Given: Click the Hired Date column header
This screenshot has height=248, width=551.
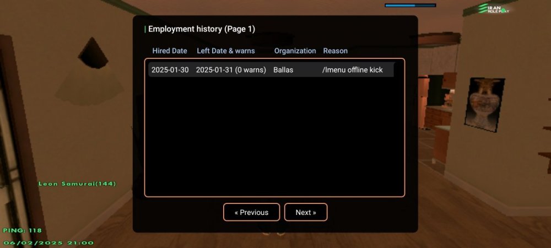Looking at the screenshot, I should click(x=170, y=51).
